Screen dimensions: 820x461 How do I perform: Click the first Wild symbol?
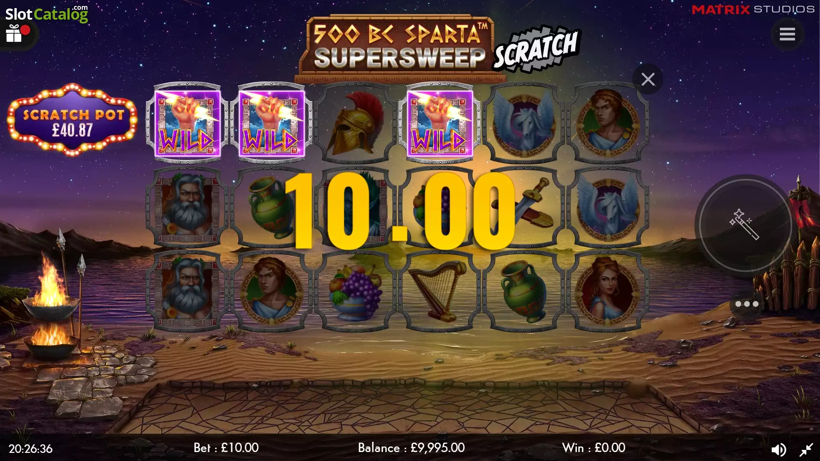click(187, 123)
